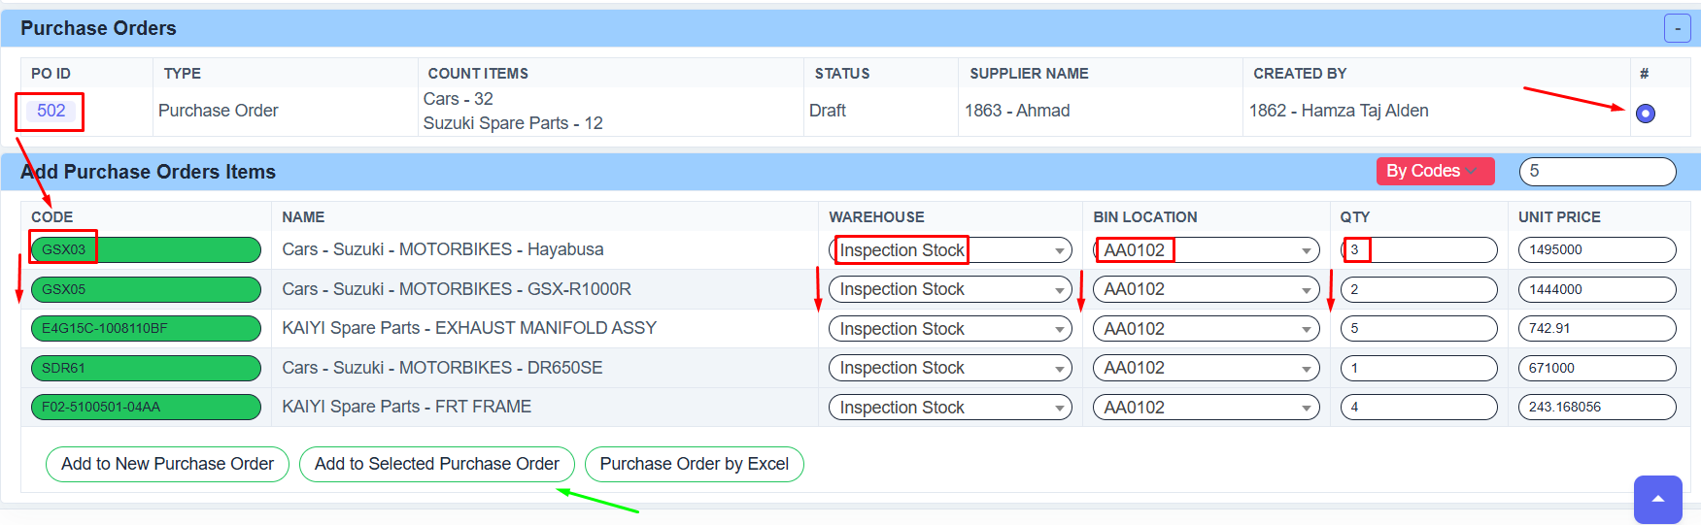Click the F02-5100501-04AA code field
This screenshot has width=1701, height=525.
(x=146, y=407)
